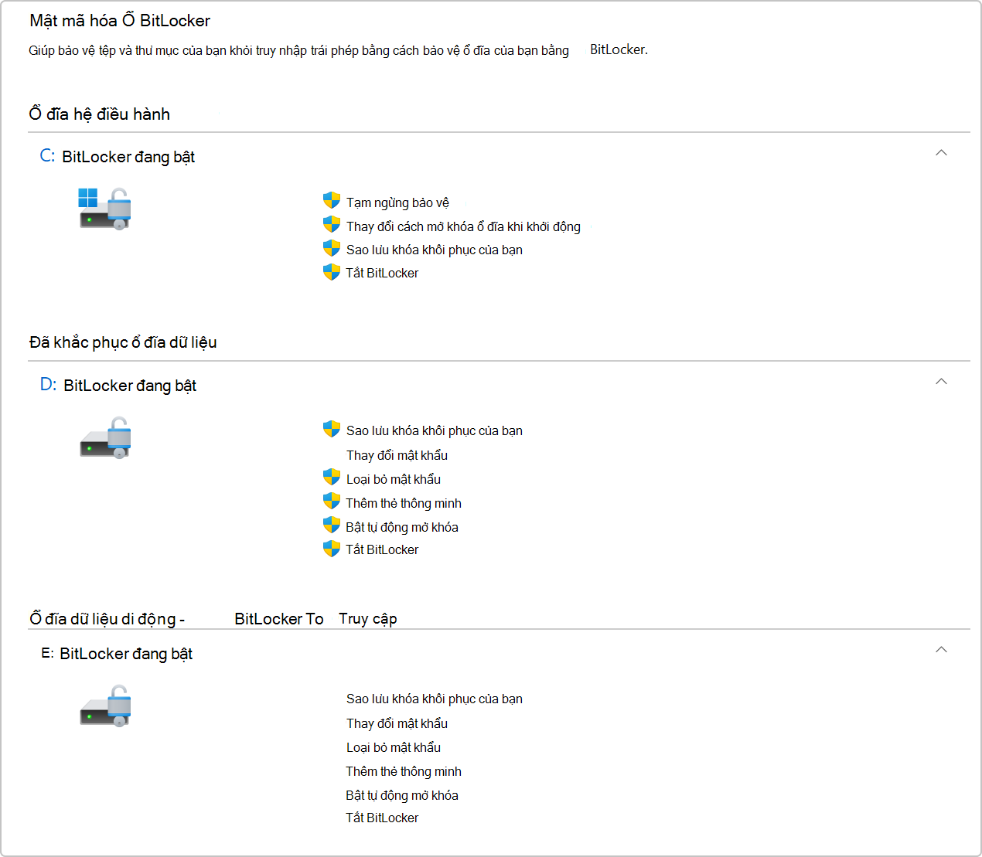The image size is (982, 857).
Task: Click Thêm thẻ thông minh for E: drive
Action: [404, 771]
